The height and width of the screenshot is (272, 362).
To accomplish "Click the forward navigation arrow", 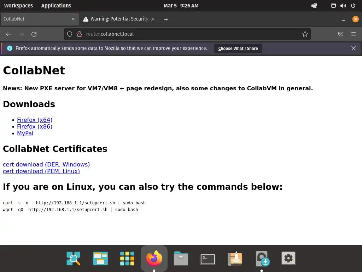I will pos(21,34).
